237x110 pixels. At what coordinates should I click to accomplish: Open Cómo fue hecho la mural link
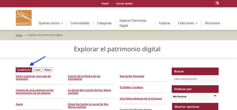click(88, 106)
